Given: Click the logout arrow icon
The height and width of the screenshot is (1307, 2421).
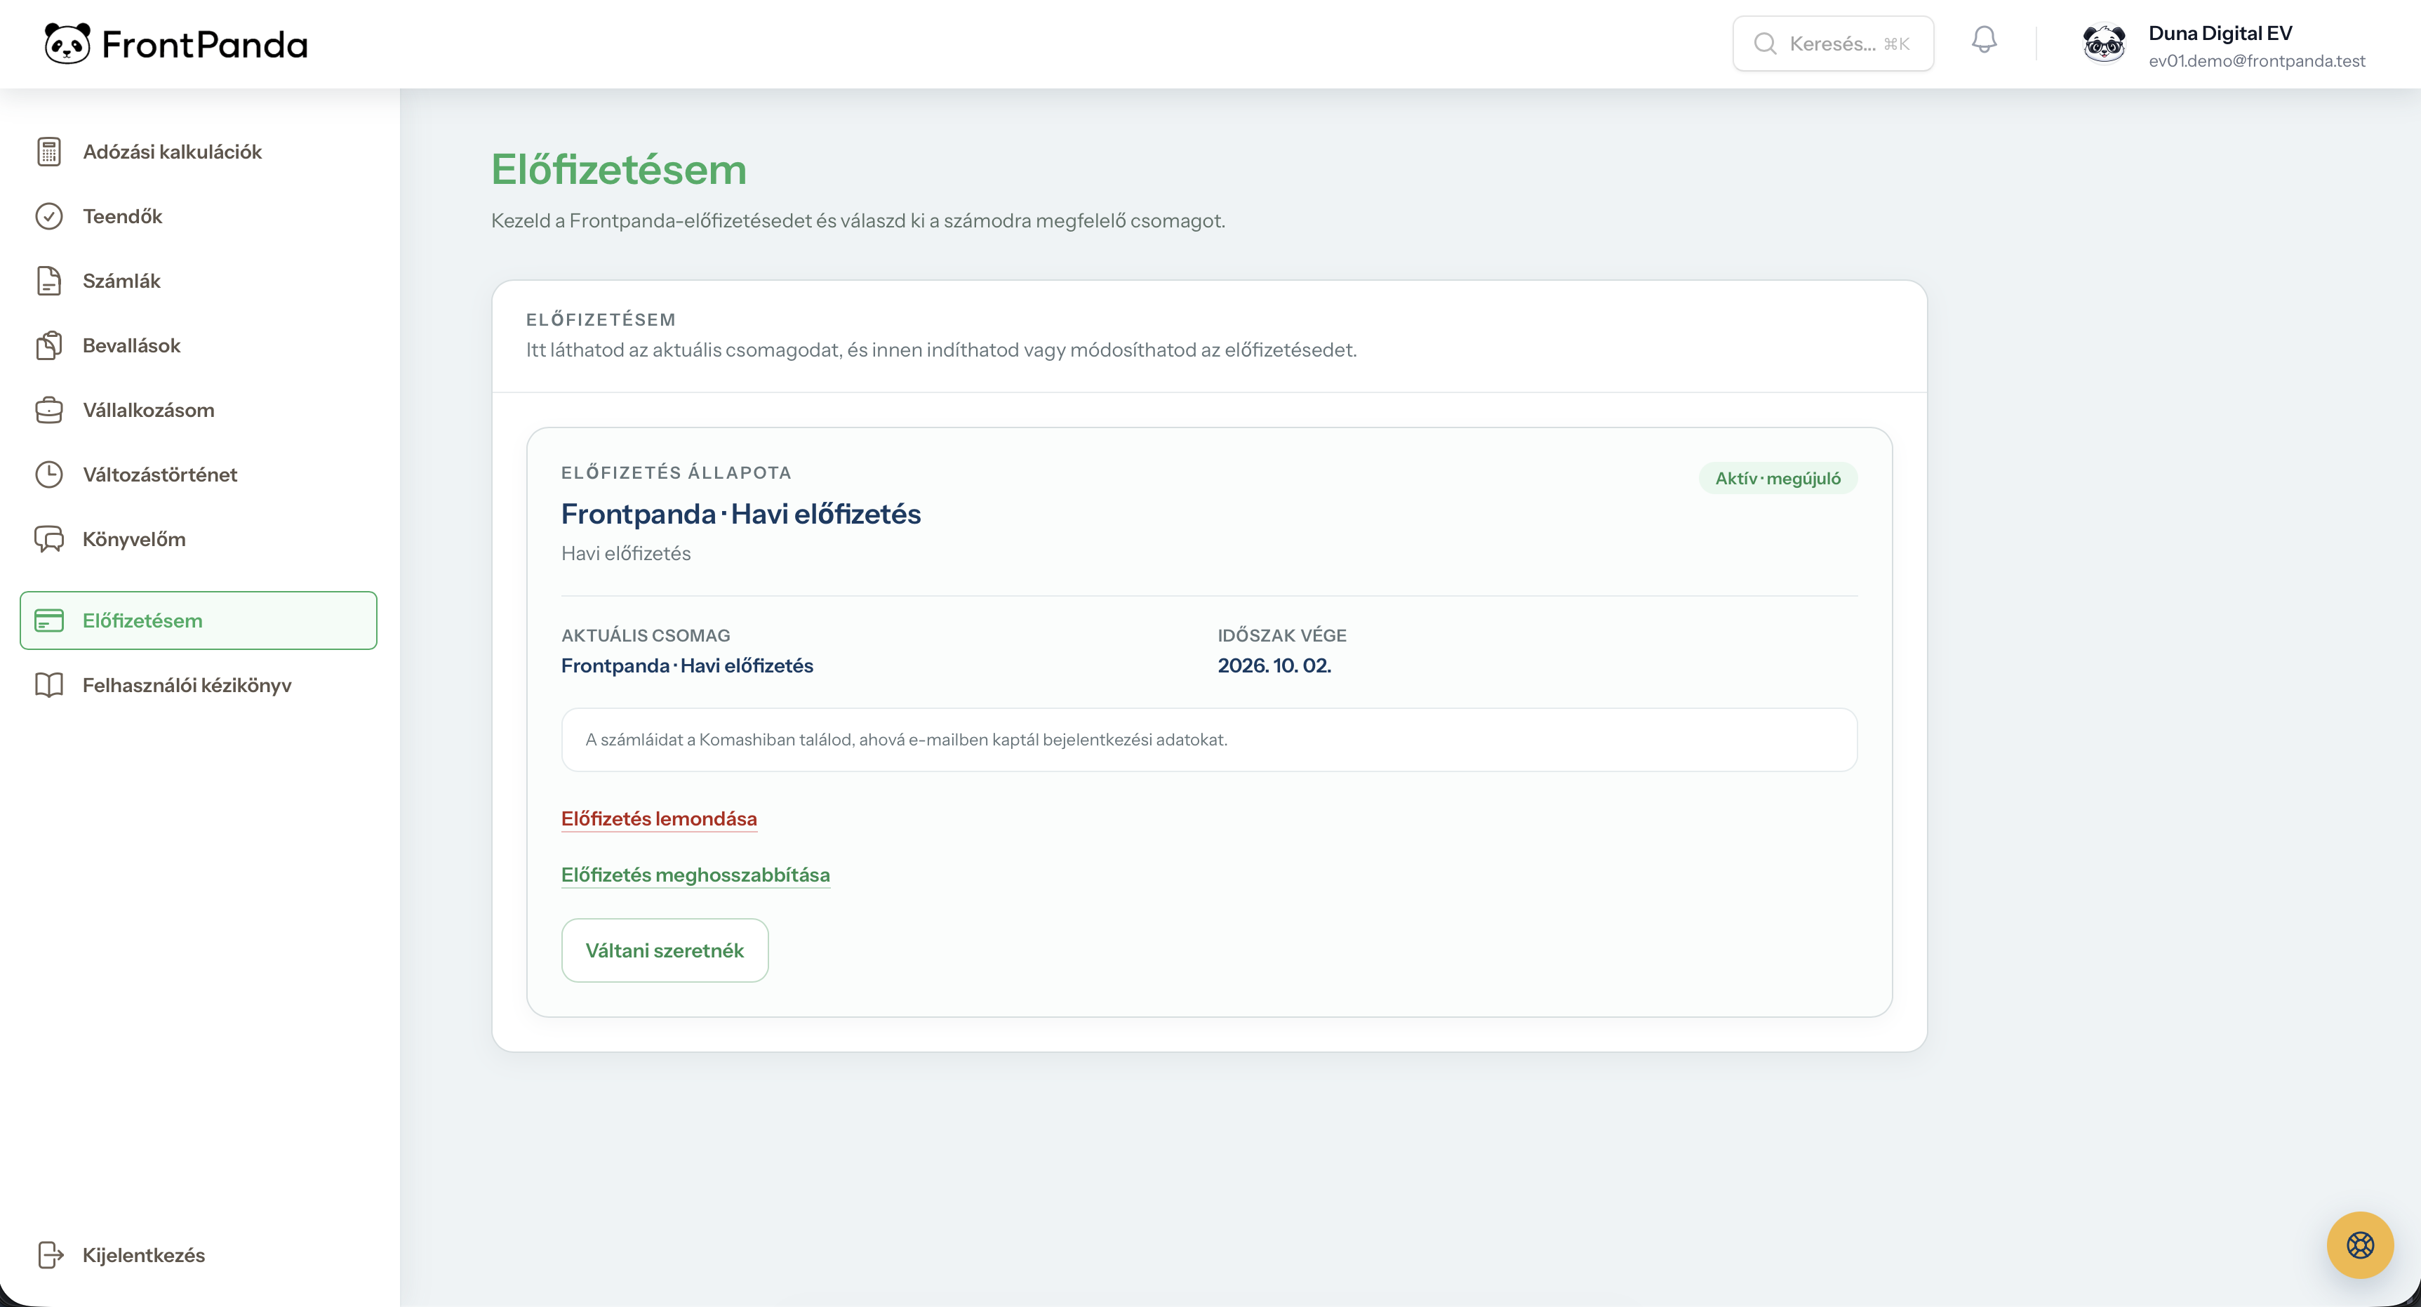Looking at the screenshot, I should tap(50, 1254).
